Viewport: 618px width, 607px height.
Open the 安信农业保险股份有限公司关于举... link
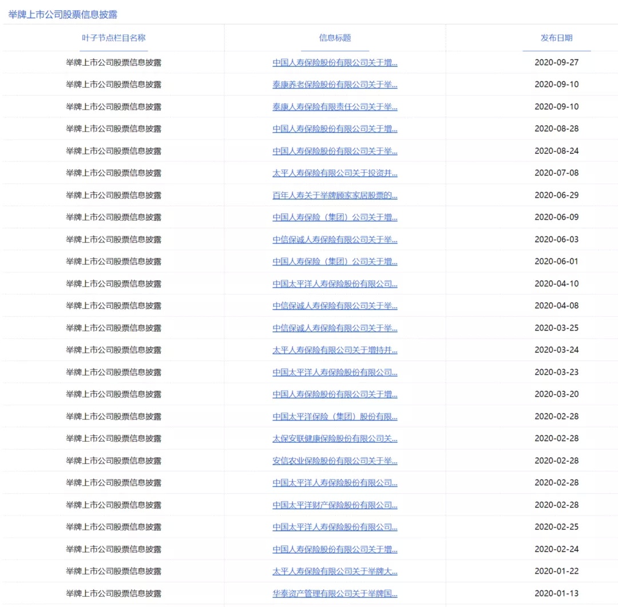click(x=335, y=461)
